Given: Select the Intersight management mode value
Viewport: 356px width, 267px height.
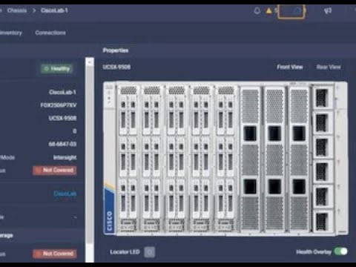Looking at the screenshot, I should [65, 157].
